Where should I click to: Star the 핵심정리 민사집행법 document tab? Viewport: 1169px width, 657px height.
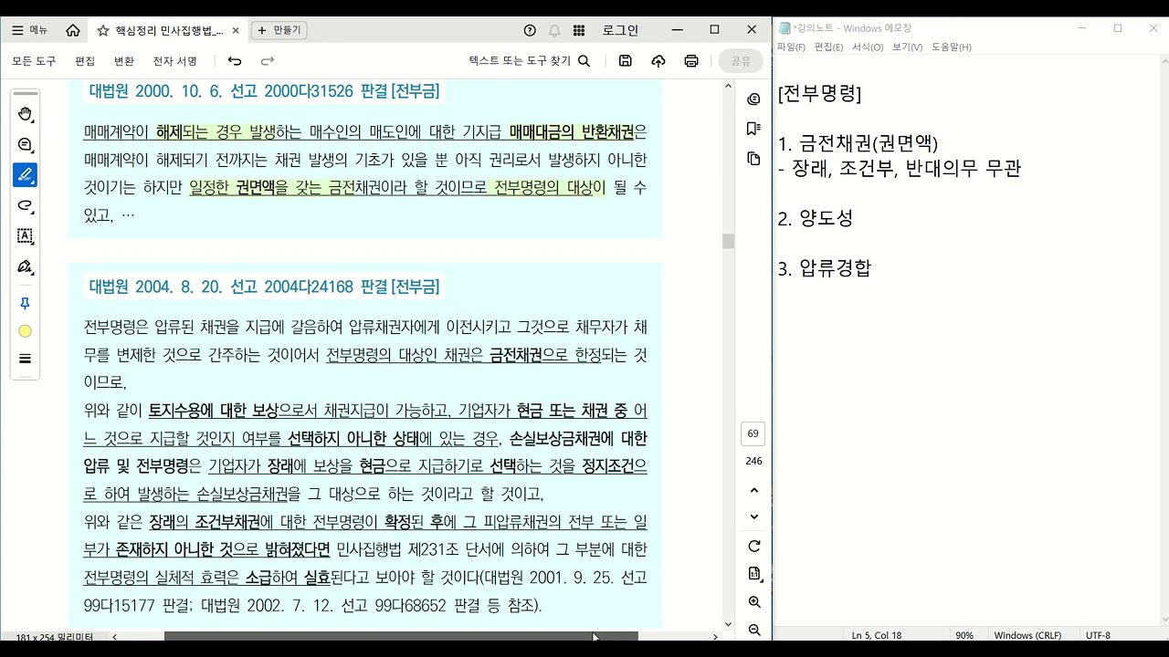(103, 30)
